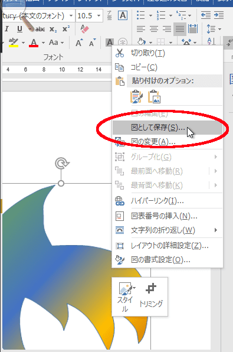Click the rotation handle above the picture
Viewport: 233px width, 352px height.
coord(62,163)
